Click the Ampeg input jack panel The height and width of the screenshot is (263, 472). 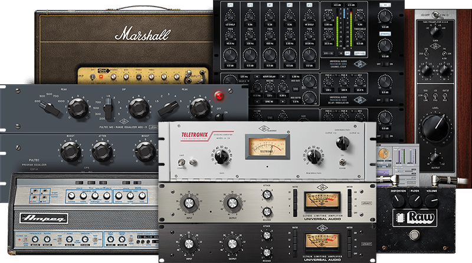(40, 195)
